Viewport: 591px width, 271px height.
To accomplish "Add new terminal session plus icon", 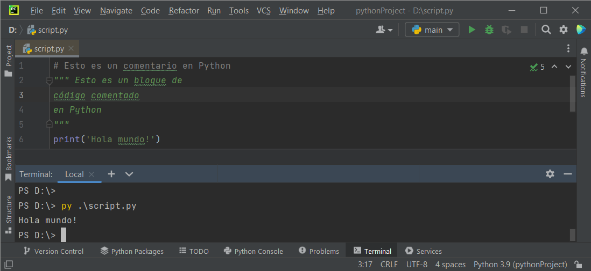I will pyautogui.click(x=111, y=174).
